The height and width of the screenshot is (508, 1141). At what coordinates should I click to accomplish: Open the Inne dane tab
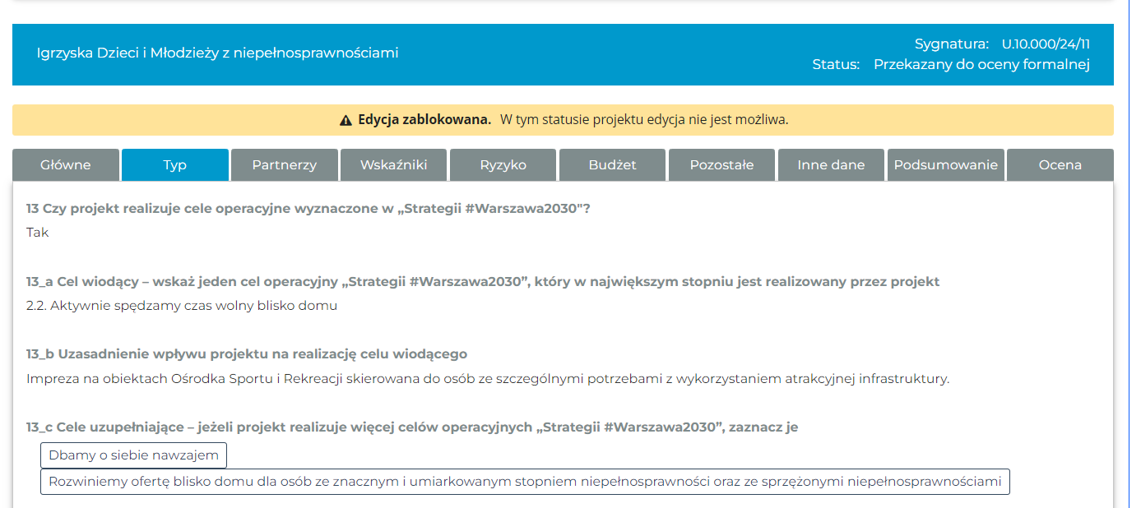831,164
